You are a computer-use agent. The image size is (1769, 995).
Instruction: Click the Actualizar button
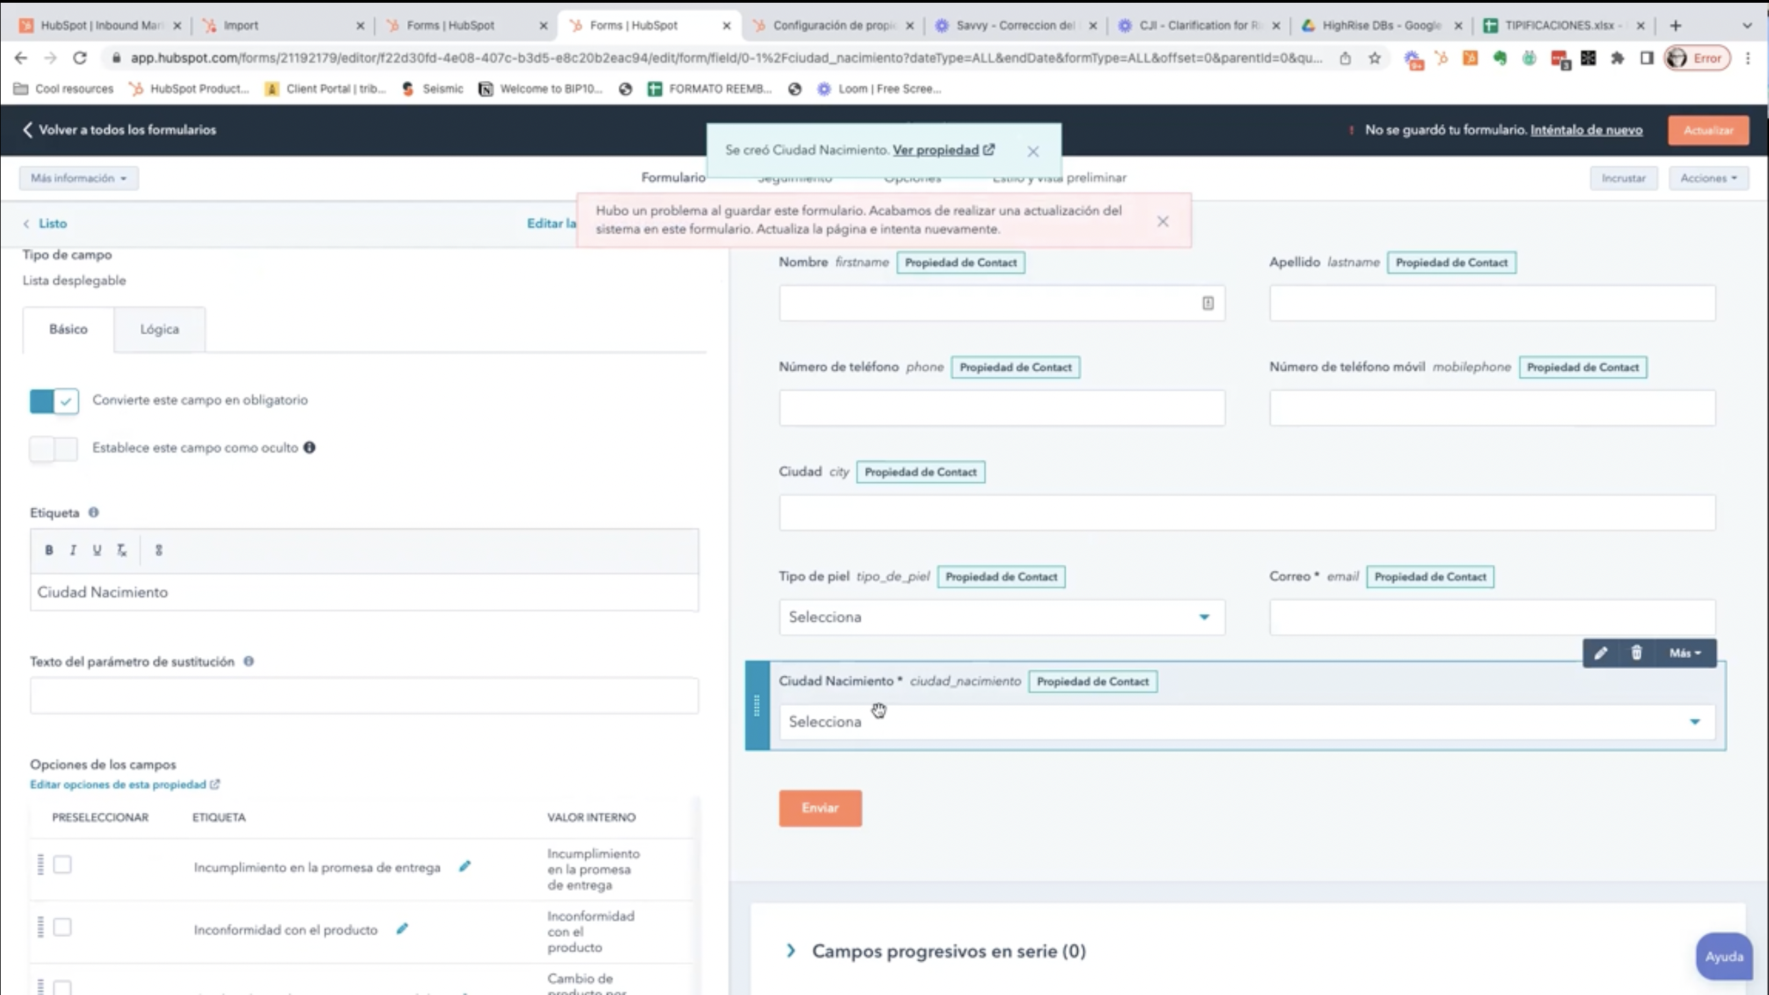[1708, 130]
